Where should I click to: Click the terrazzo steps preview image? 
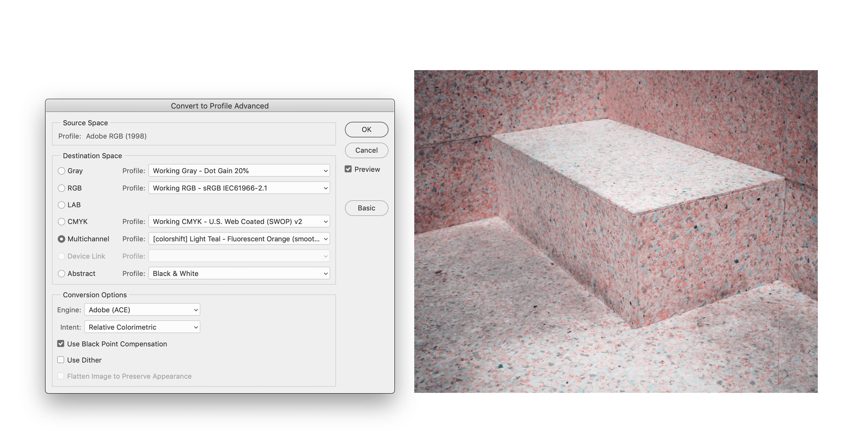pyautogui.click(x=616, y=231)
